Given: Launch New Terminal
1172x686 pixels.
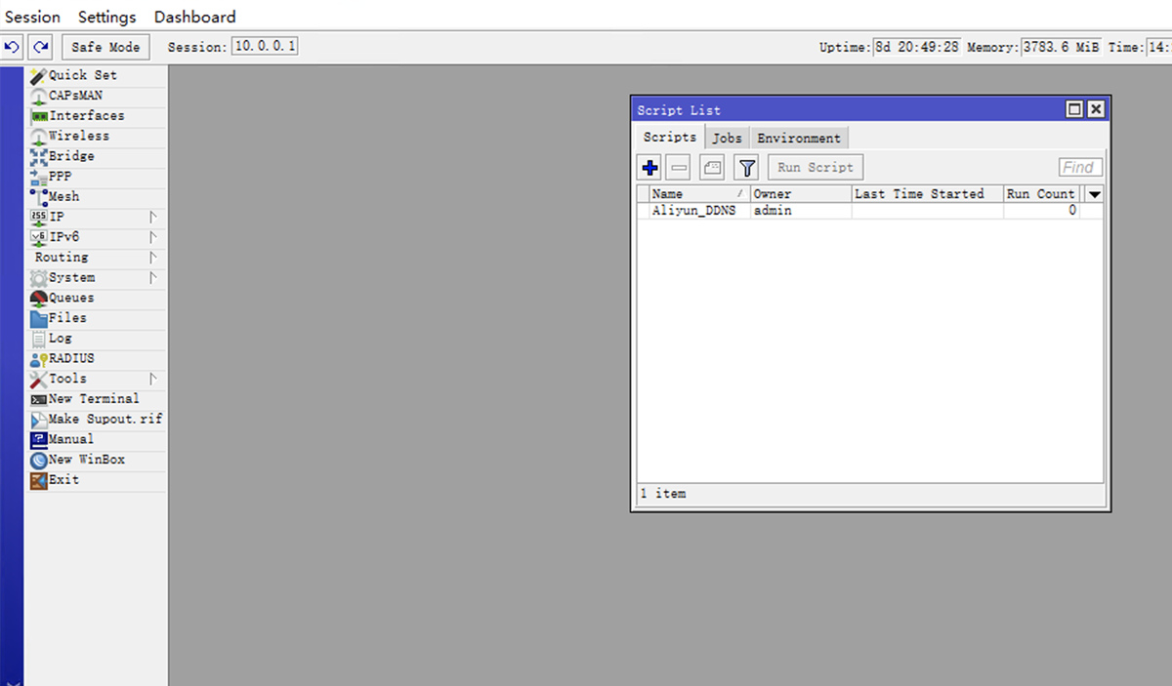Looking at the screenshot, I should point(93,399).
